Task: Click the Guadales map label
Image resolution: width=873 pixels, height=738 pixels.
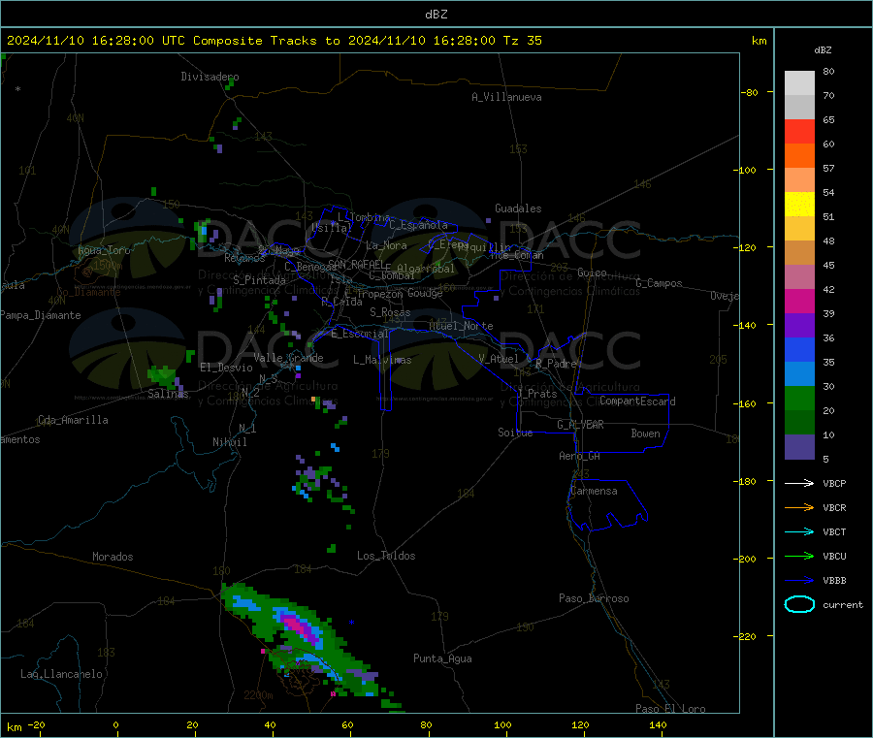Action: point(518,209)
